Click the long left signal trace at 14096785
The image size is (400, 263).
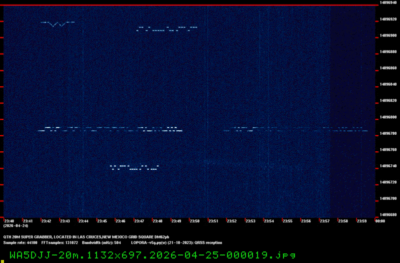[x=110, y=130]
